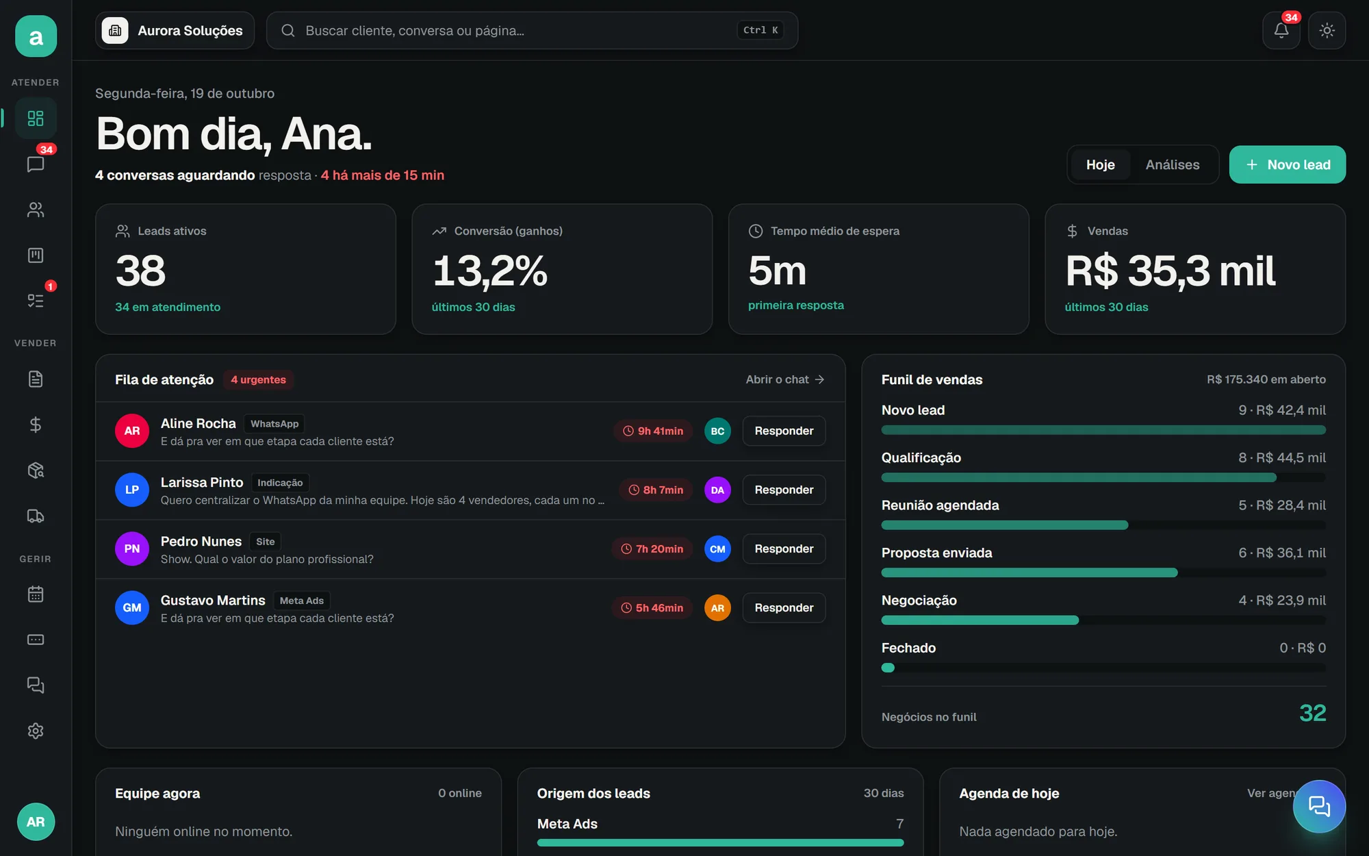
Task: Open the Aurora Soluções company switcher
Action: pos(175,30)
